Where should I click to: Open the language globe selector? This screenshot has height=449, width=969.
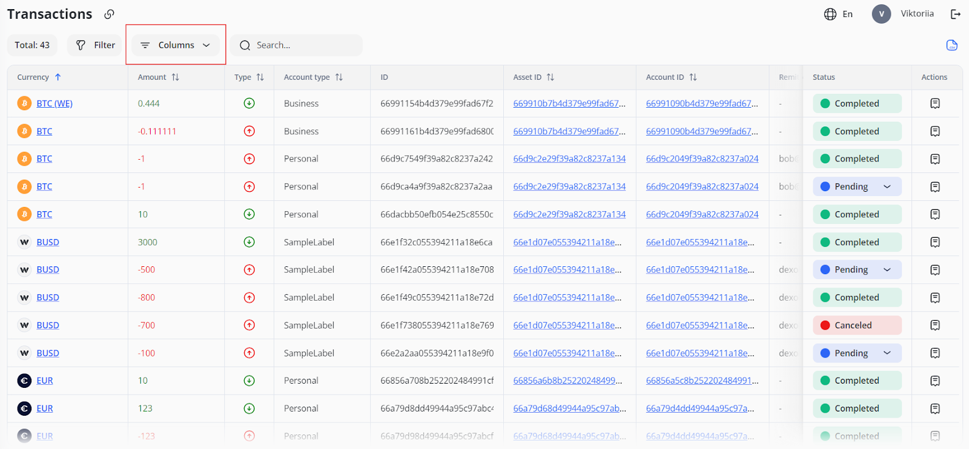click(830, 14)
